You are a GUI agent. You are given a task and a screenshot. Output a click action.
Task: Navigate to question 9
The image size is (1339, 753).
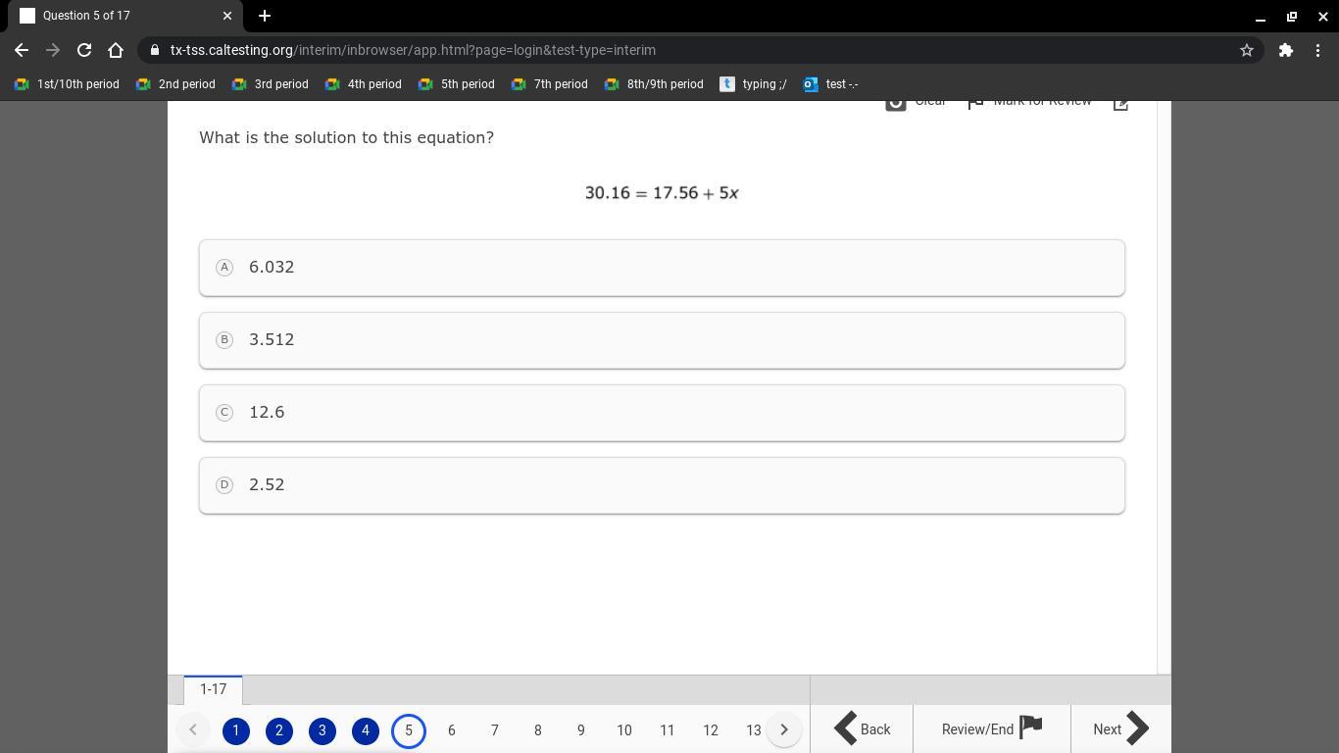coord(581,730)
